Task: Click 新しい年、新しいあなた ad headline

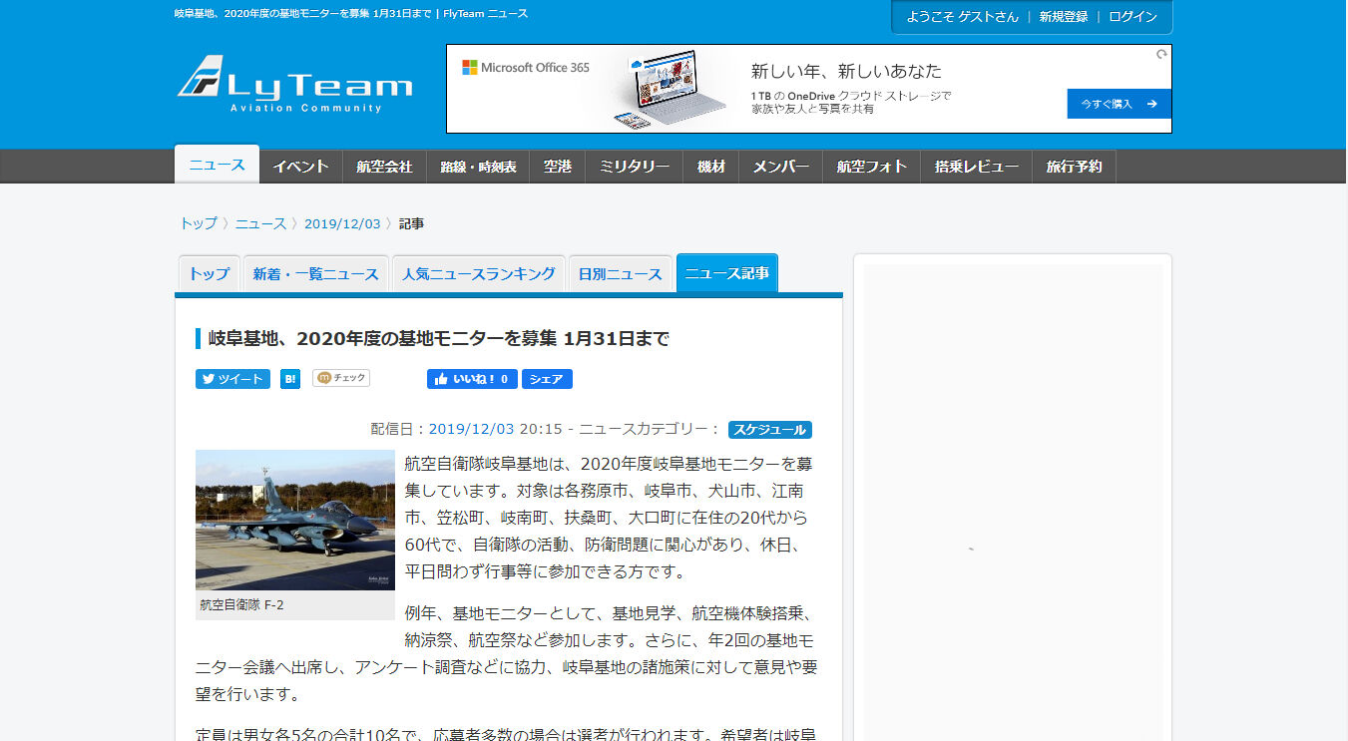Action: 846,72
